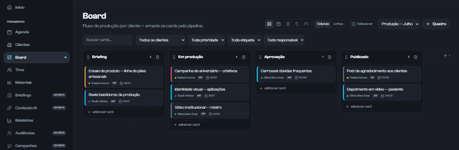Delete the Briefing column with trash icon
This screenshot has width=459, height=150.
(x=157, y=57)
